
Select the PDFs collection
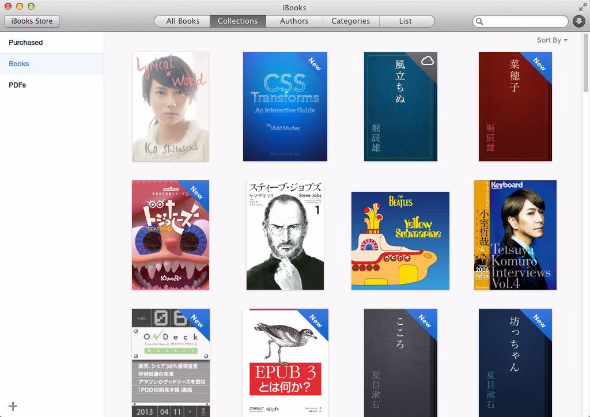(52, 85)
